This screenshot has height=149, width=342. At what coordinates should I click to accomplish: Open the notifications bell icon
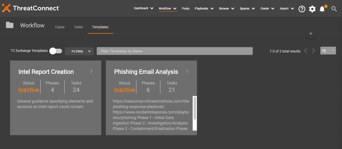322,9
